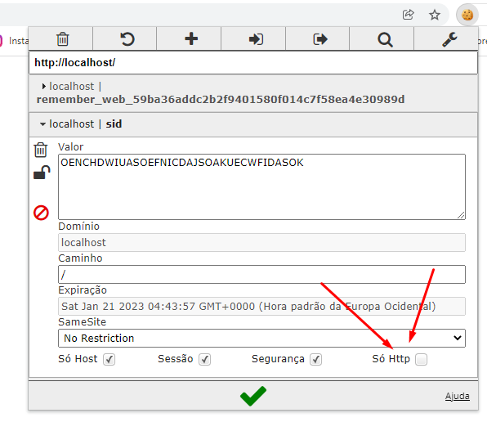Screen dimensions: 487x422
Task: Block this cookie with the red prohibit icon
Action: (x=41, y=213)
